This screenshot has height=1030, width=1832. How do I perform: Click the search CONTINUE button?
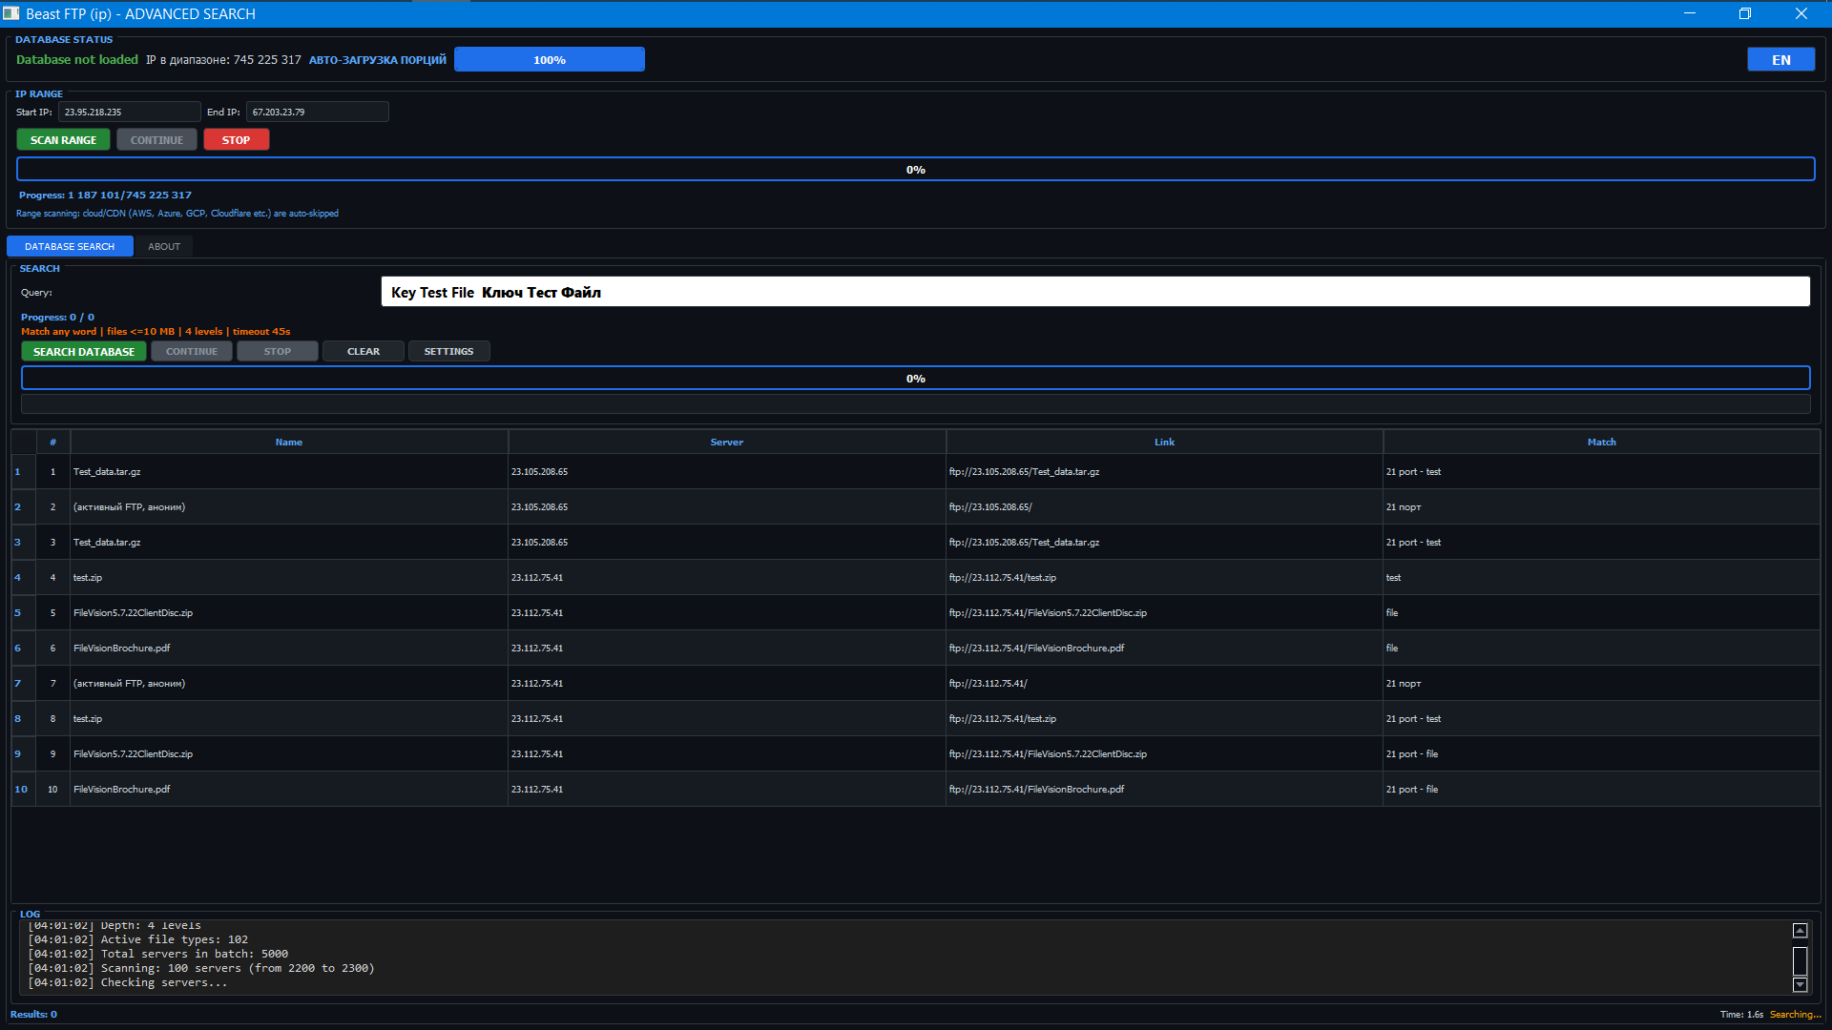click(192, 351)
